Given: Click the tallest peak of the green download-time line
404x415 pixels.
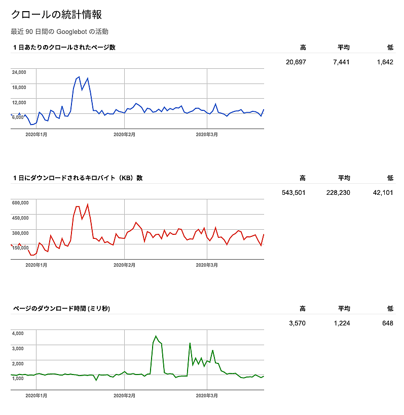Looking at the screenshot, I should [156, 336].
